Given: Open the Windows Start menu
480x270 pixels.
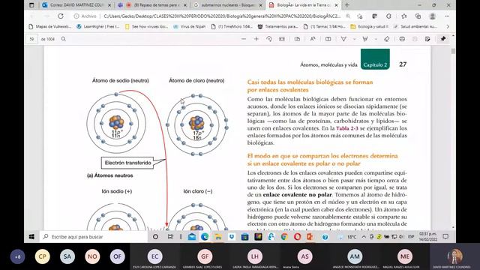Looking at the screenshot, I should tap(31, 237).
